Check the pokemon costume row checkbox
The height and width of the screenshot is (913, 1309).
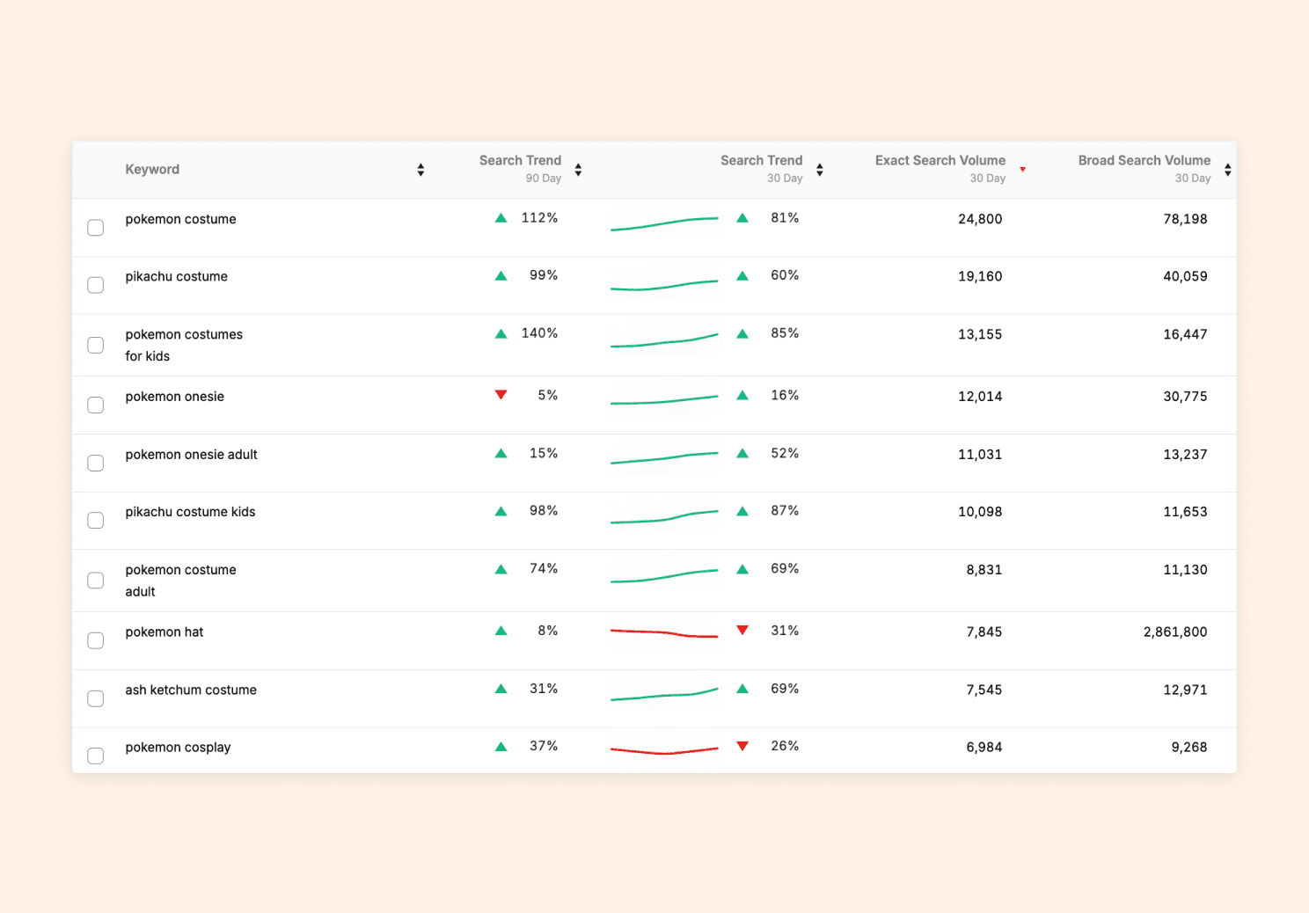tap(96, 228)
